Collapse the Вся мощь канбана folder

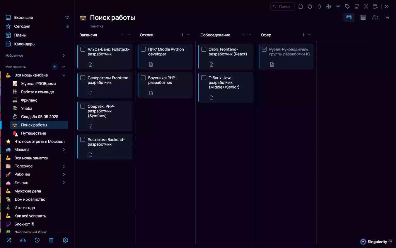tap(64, 75)
